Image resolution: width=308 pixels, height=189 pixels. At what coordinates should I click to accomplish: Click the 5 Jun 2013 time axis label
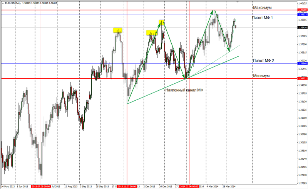click(x=22, y=186)
